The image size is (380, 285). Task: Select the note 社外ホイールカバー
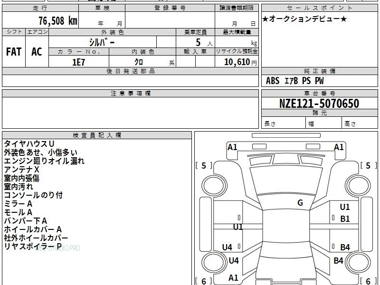click(x=36, y=238)
